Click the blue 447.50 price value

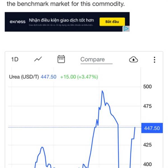click(x=48, y=77)
